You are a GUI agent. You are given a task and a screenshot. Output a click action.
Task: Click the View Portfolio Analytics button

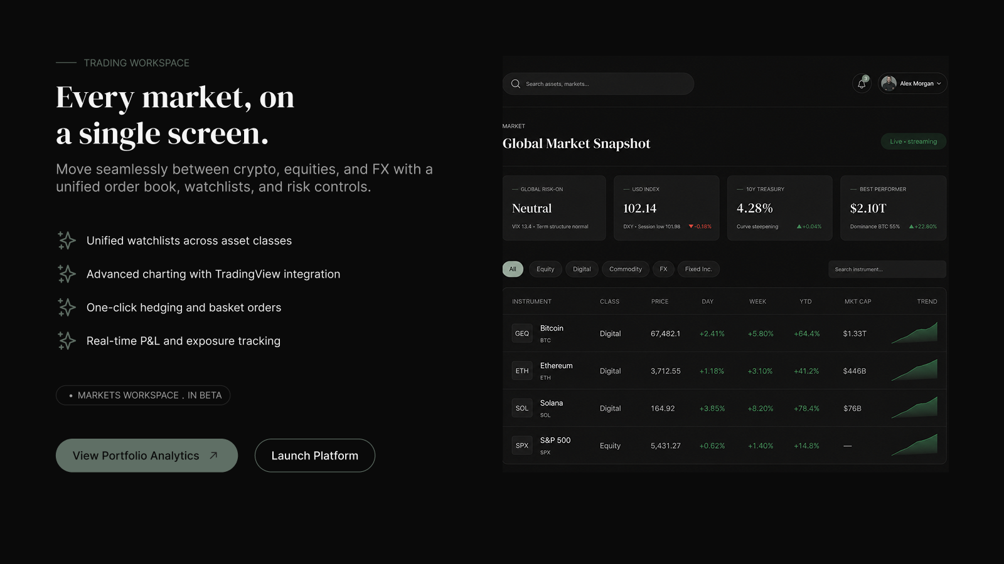[x=147, y=456]
